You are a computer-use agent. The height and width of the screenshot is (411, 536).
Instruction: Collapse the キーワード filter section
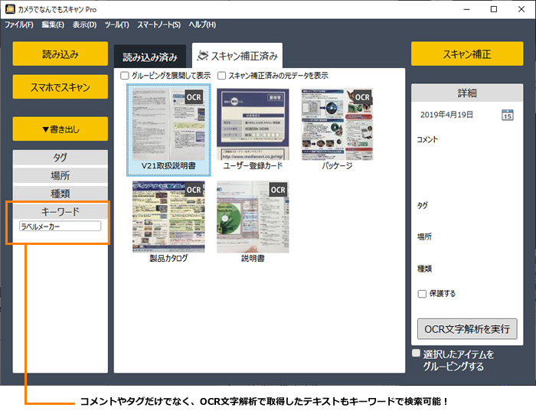coord(60,211)
